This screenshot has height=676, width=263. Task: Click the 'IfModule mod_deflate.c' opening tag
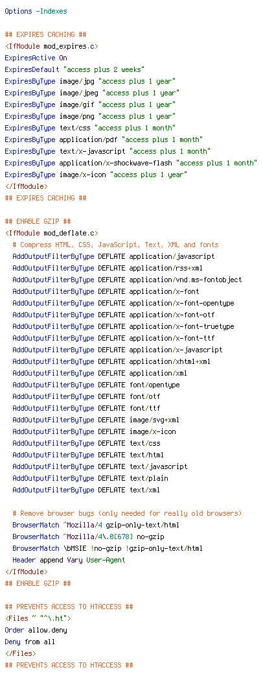[x=52, y=234]
